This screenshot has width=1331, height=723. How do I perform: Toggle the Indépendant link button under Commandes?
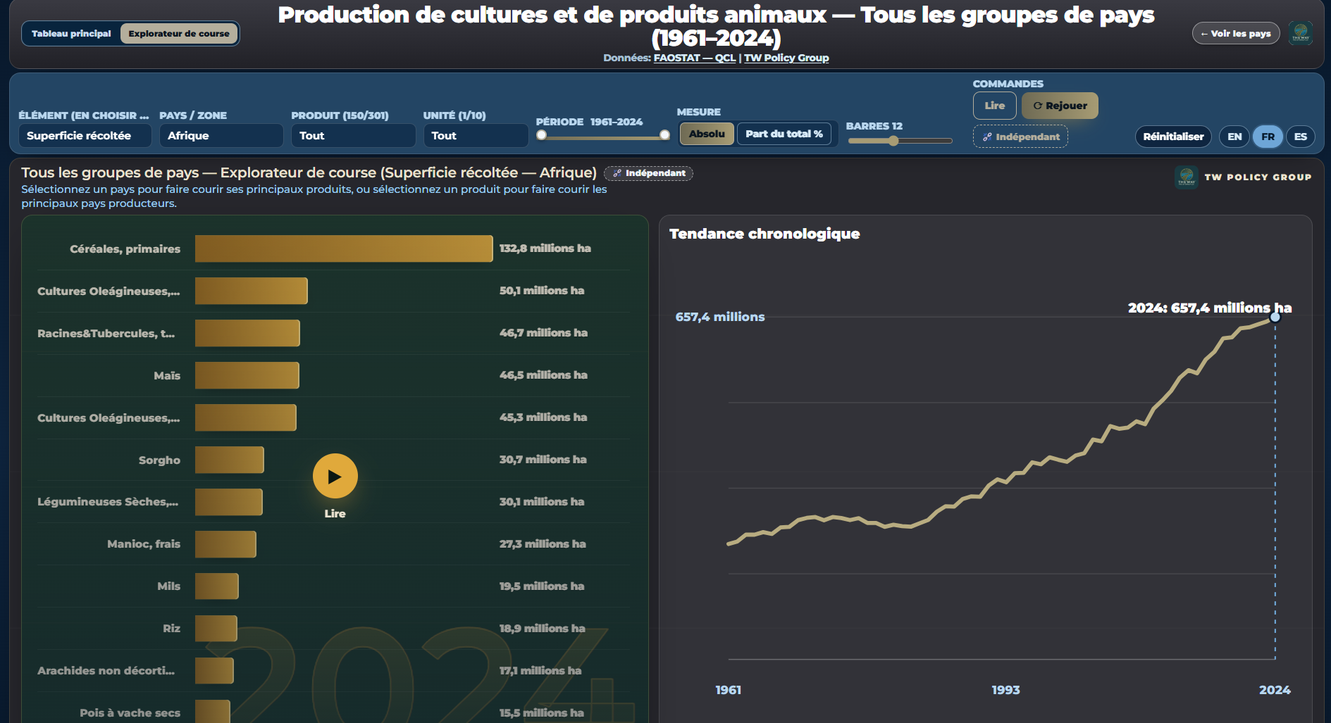[1020, 137]
